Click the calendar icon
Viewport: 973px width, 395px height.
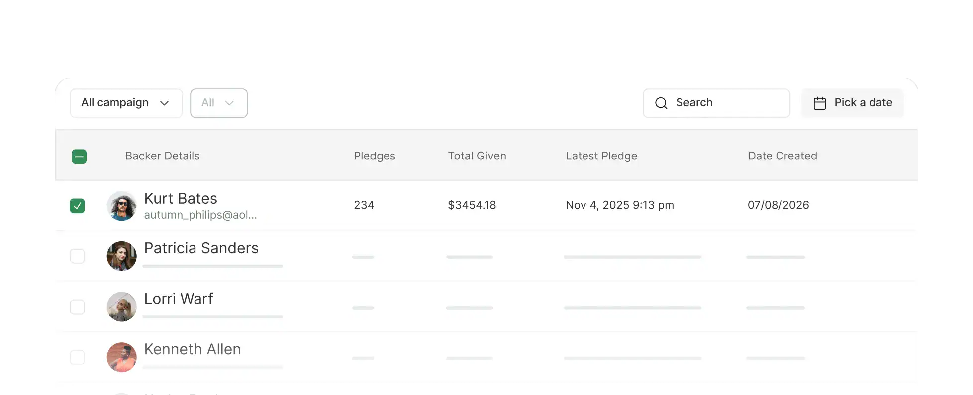tap(819, 103)
